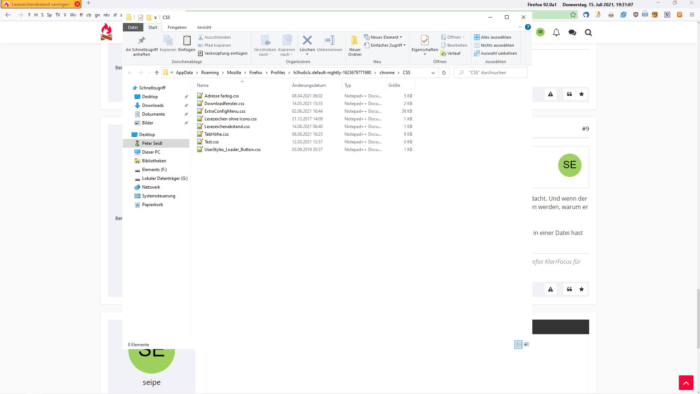Select the ExtraConfigMenu.css file
This screenshot has height=394, width=700.
click(225, 111)
